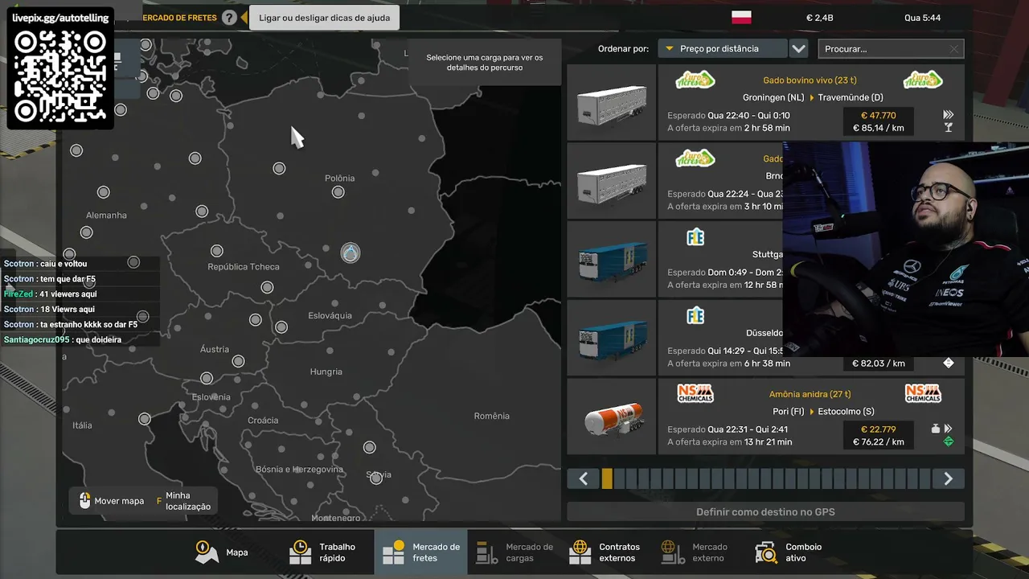Click fragile cargo glass icon on Groningen job
The image size is (1029, 579).
[949, 128]
